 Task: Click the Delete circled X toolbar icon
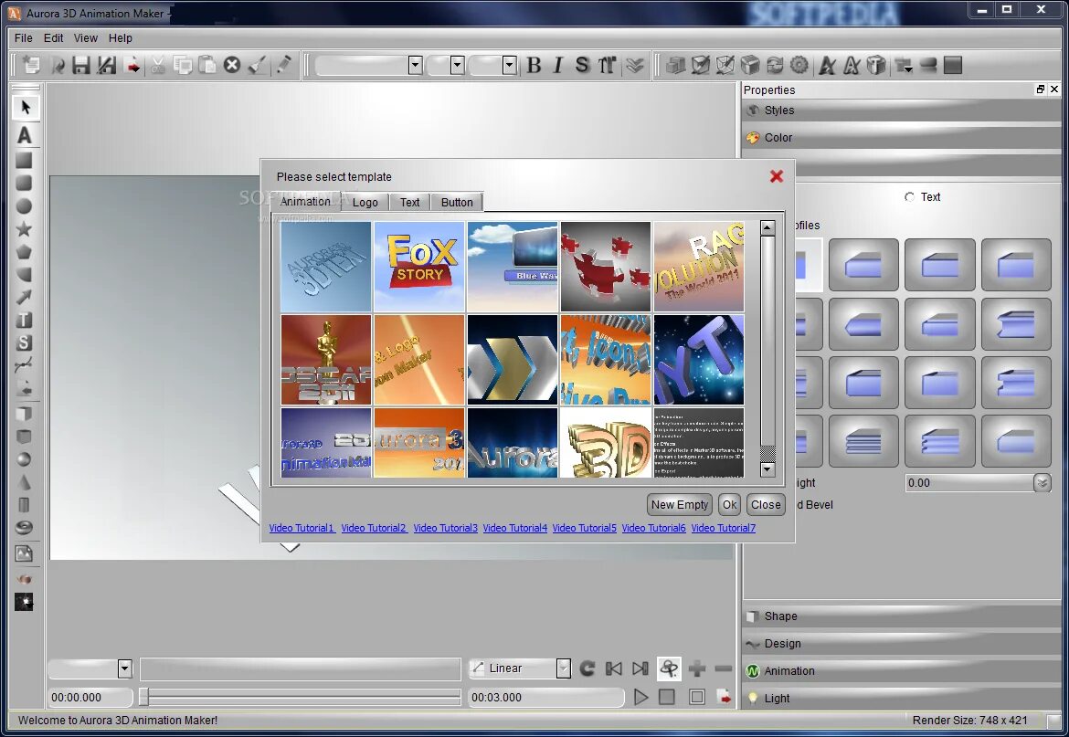pyautogui.click(x=232, y=66)
